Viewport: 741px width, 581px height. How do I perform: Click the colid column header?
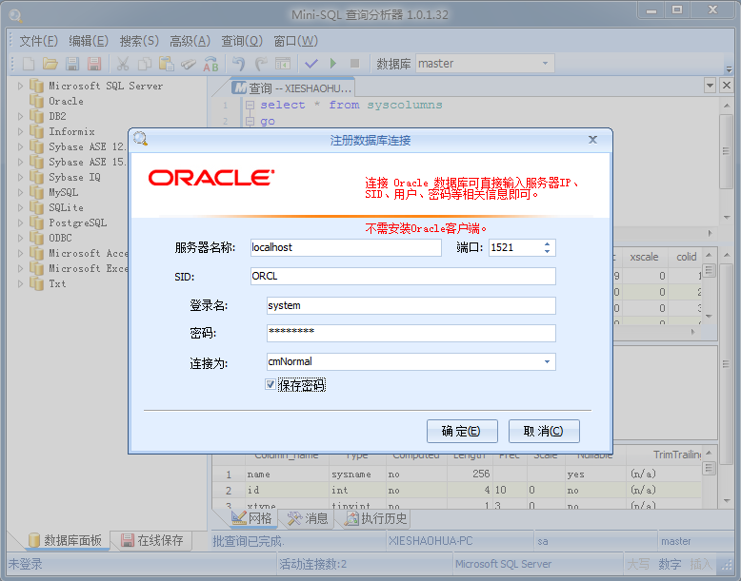point(686,257)
